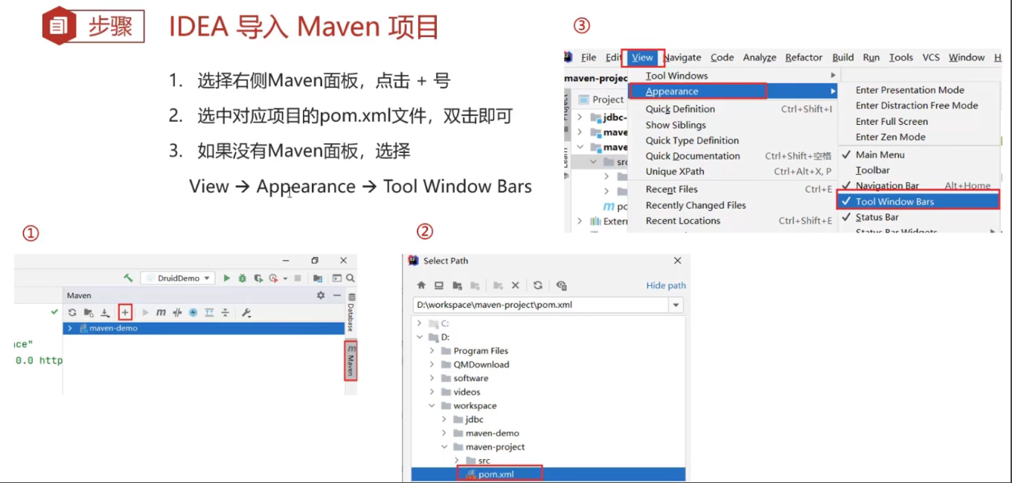The height and width of the screenshot is (483, 1012).
Task: Open the Database vertical side tab
Action: 351,313
